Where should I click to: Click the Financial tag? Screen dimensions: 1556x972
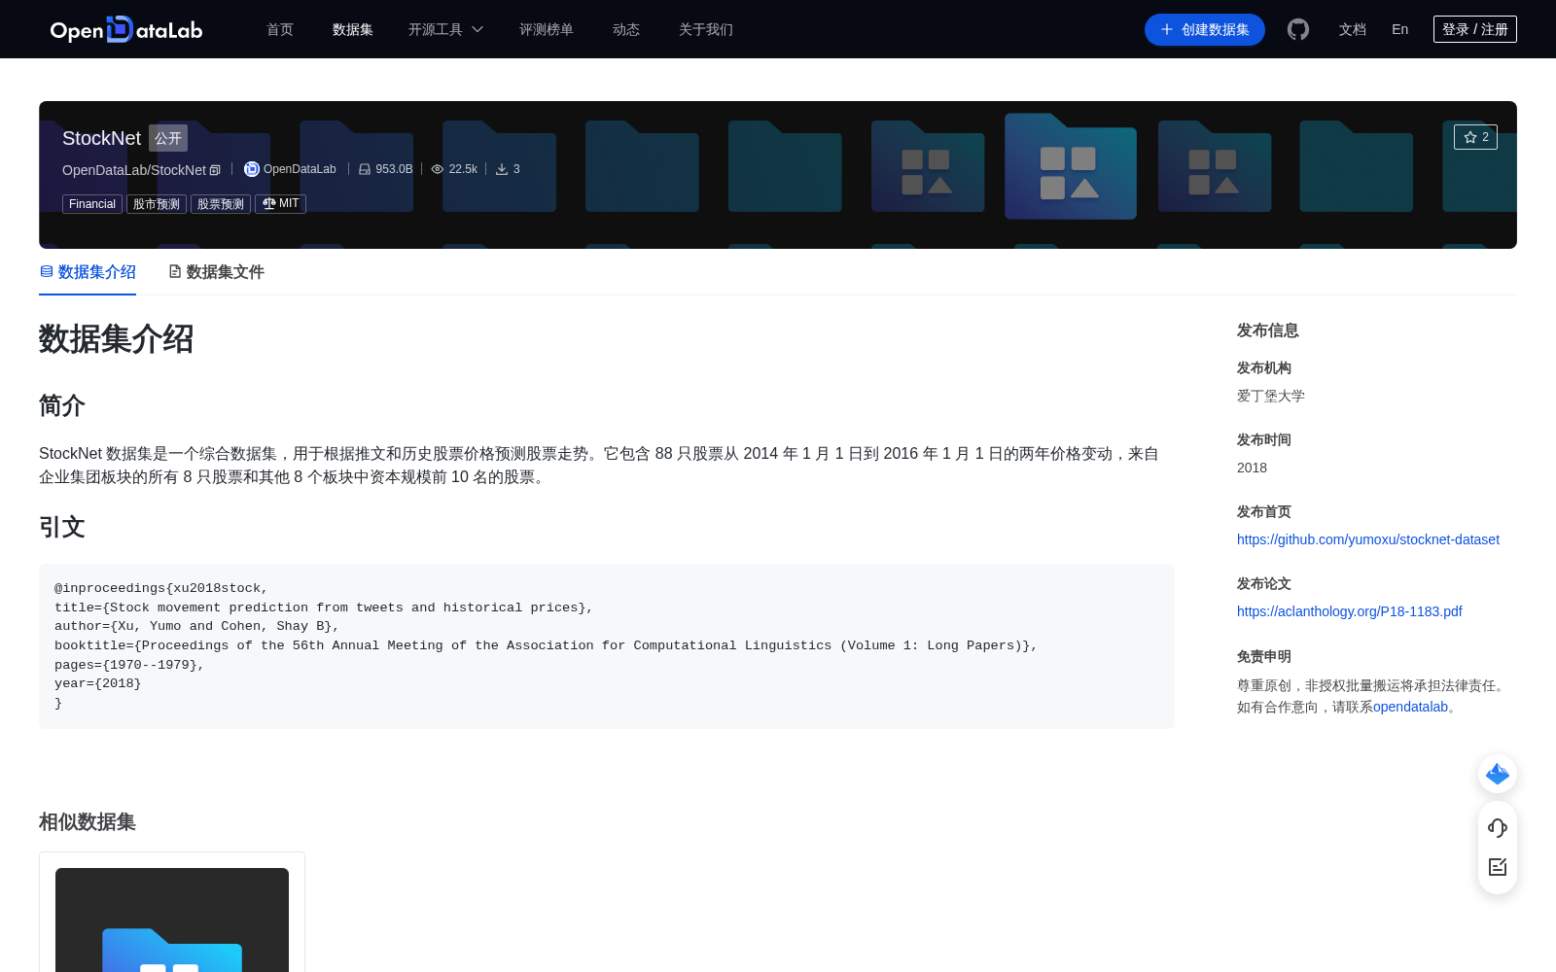click(x=92, y=204)
